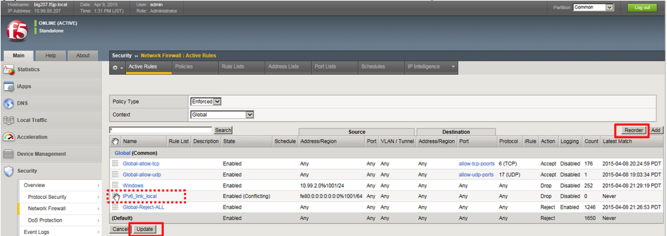Screen dimensions: 667x236
Task: Click the 'Enabled (Conflicting)' state text
Action: pyautogui.click(x=246, y=196)
